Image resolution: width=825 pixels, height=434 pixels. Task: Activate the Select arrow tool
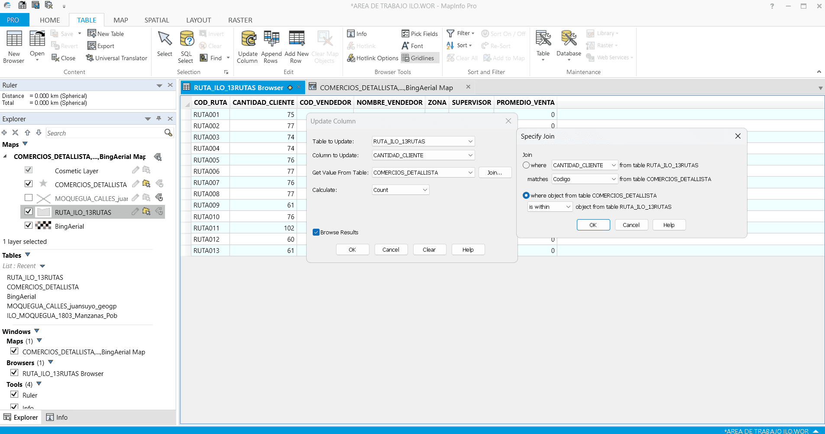pos(165,43)
